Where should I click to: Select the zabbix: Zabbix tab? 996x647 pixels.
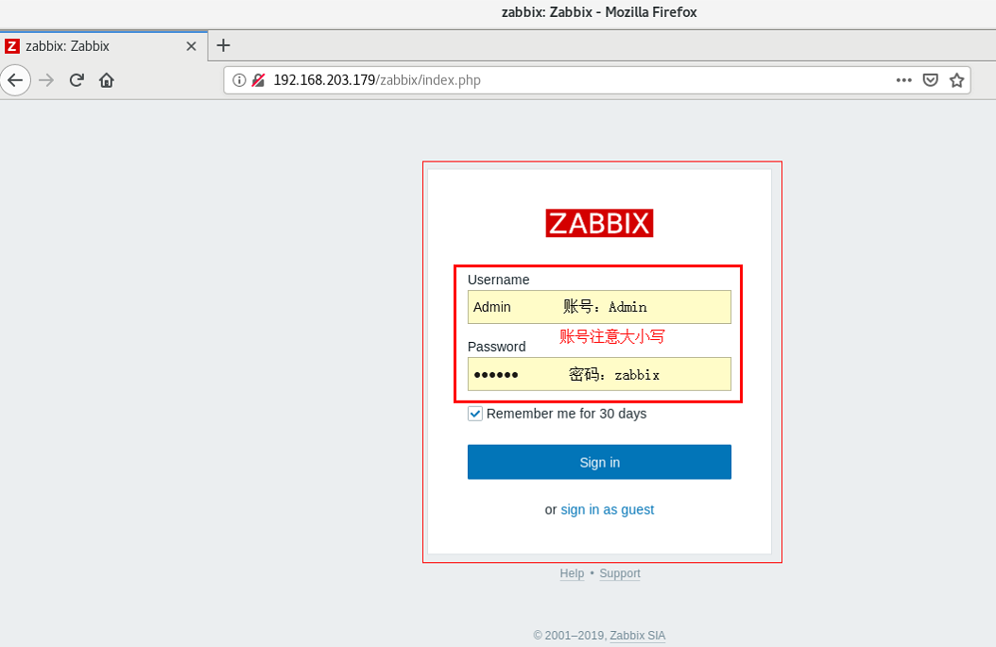pos(104,46)
